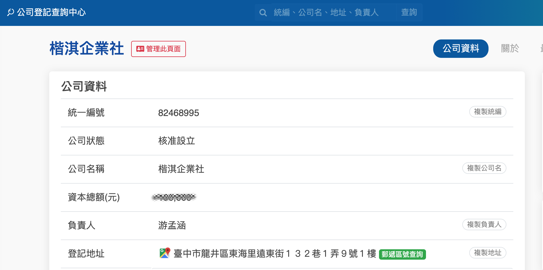Click the 資本總額(元) row label
Image resolution: width=543 pixels, height=270 pixels.
pyautogui.click(x=94, y=197)
